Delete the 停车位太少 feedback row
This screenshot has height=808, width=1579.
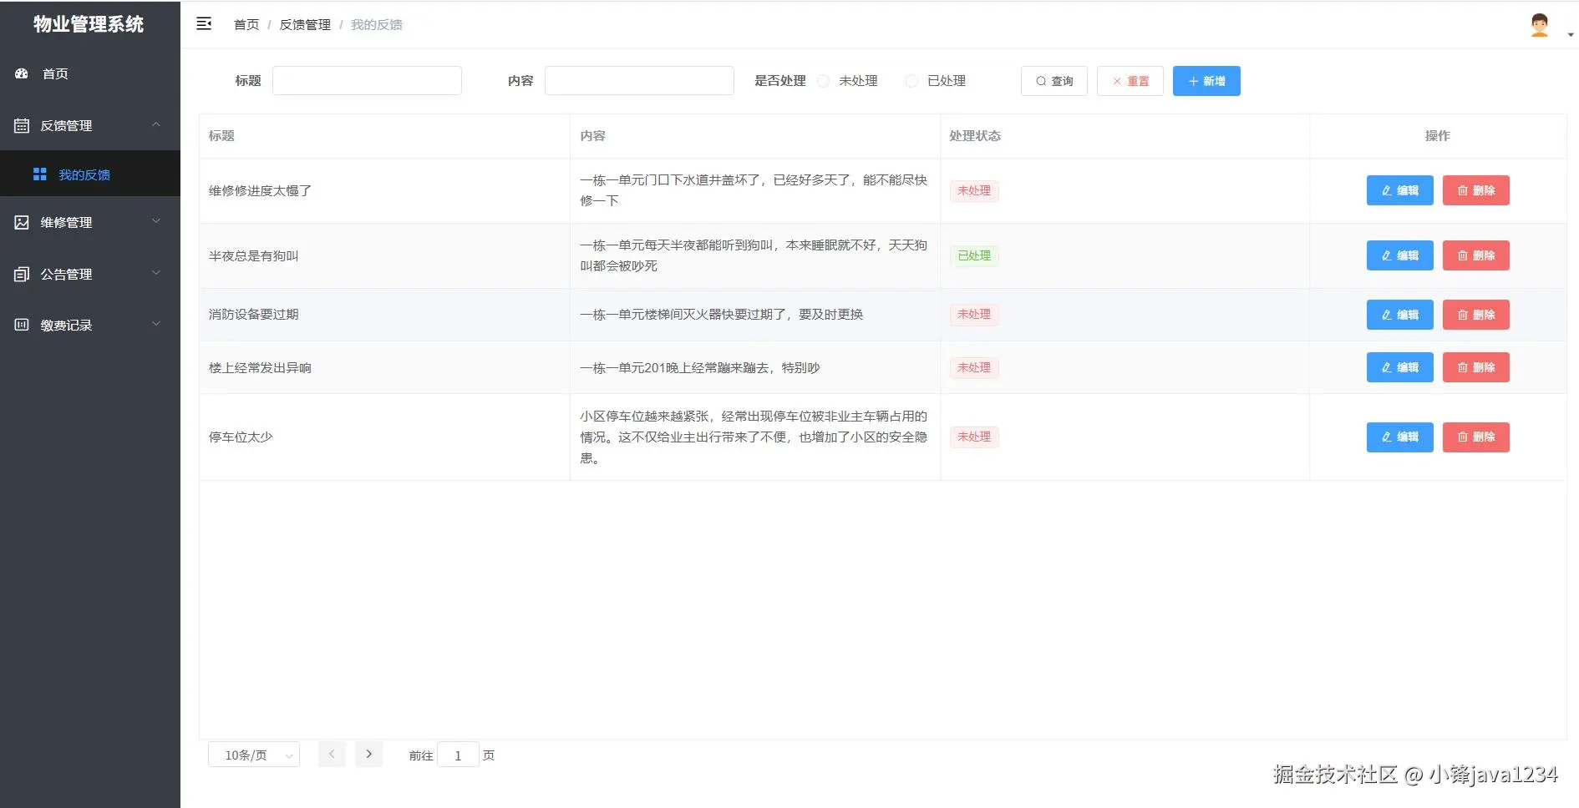[1476, 437]
